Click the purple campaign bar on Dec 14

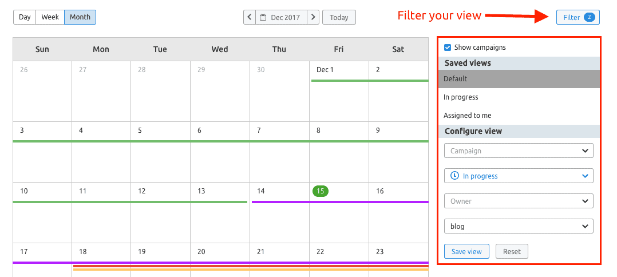pyautogui.click(x=280, y=202)
